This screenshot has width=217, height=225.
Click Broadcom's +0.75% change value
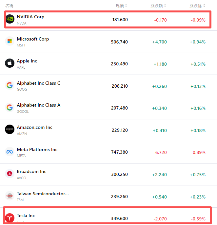pos(198,175)
